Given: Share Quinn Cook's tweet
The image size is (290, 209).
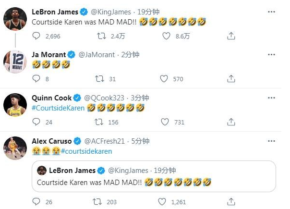Looking at the screenshot, I should tap(231, 122).
